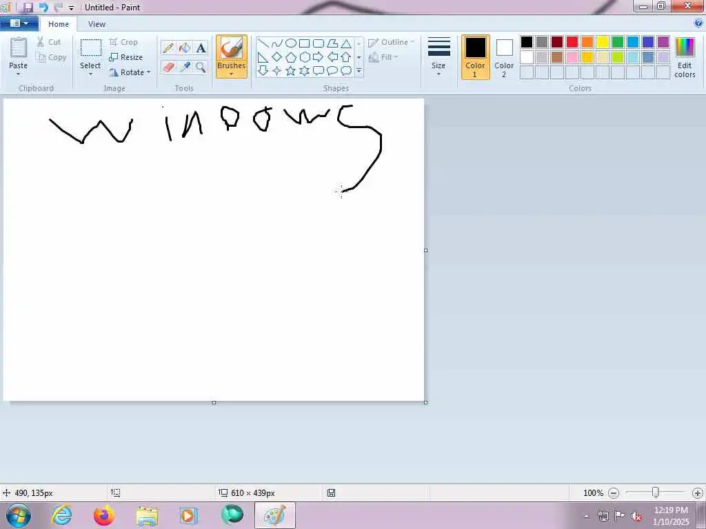Choose the Five-point star shape
The height and width of the screenshot is (529, 706).
tap(291, 71)
